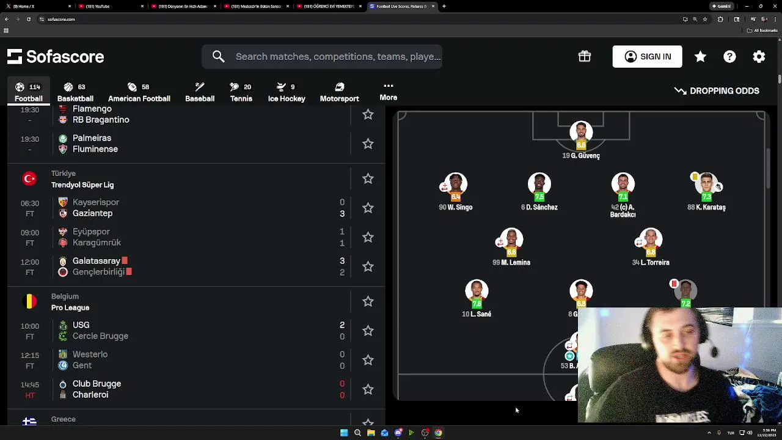The image size is (782, 440).
Task: Favorite the Eyüpspor vs Karagümrük match
Action: [368, 237]
